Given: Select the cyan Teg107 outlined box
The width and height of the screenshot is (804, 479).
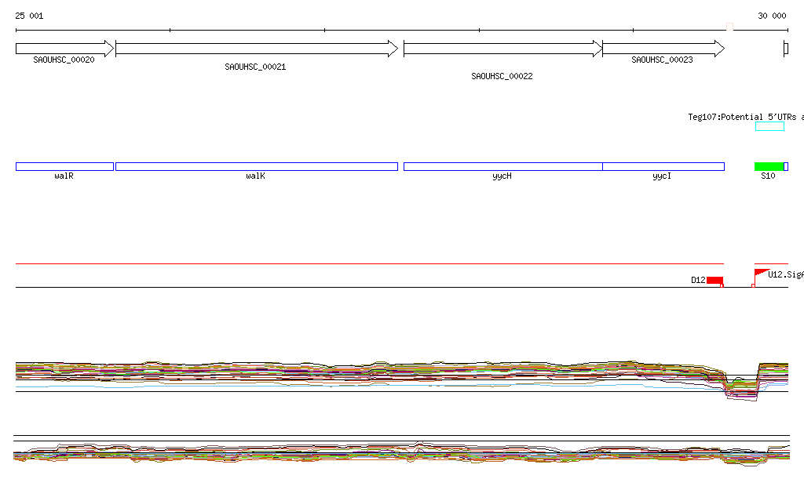Looking at the screenshot, I should [769, 126].
